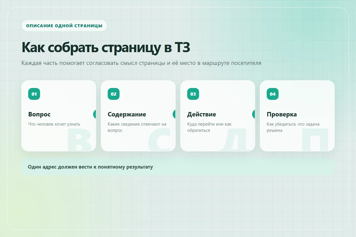Click the green connector dot on the Содержание card
Viewport: 356px width, 237px height.
click(174, 114)
